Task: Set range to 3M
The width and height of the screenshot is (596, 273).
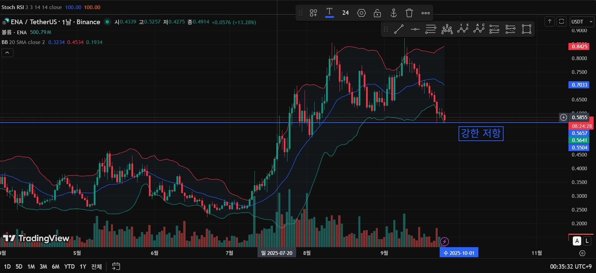Action: pos(43,266)
